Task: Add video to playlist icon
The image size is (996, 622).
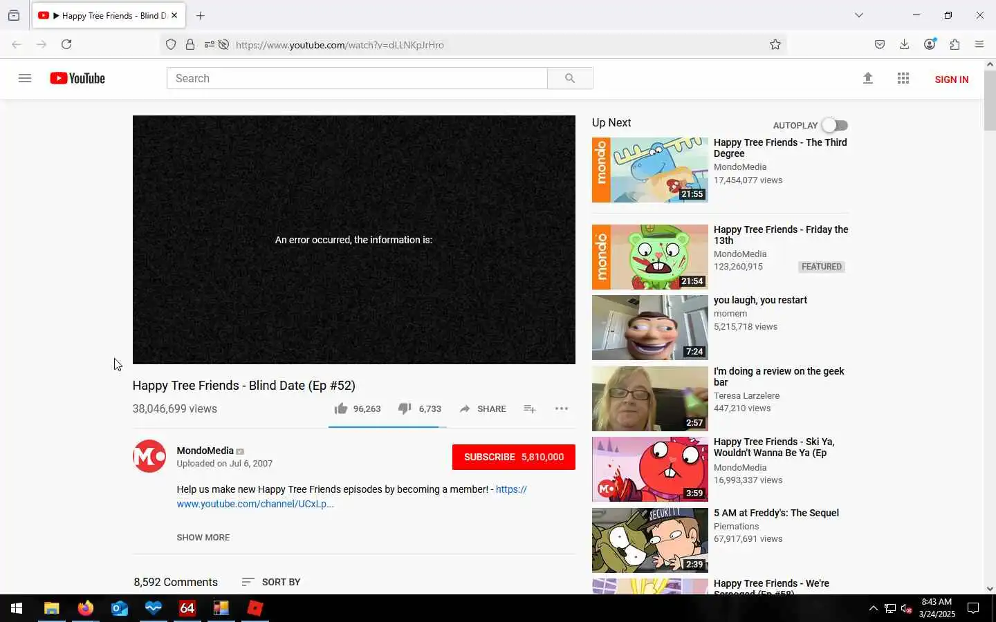Action: coord(530,408)
